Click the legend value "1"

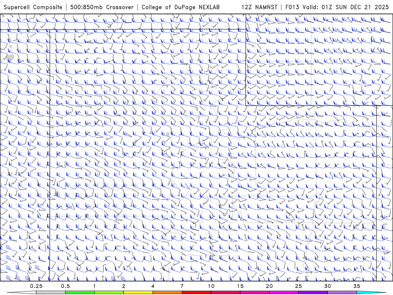94,286
